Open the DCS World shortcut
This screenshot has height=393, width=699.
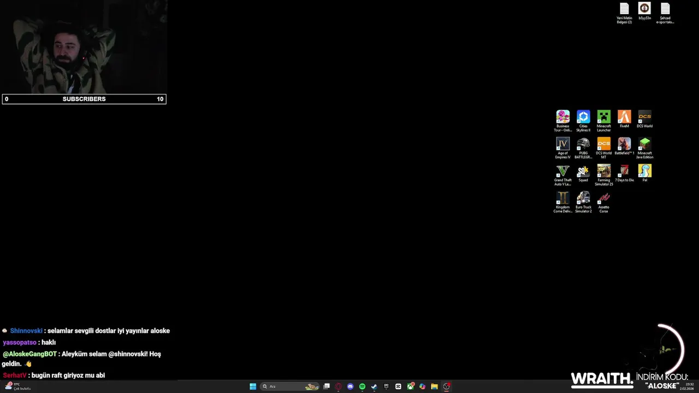point(644,119)
